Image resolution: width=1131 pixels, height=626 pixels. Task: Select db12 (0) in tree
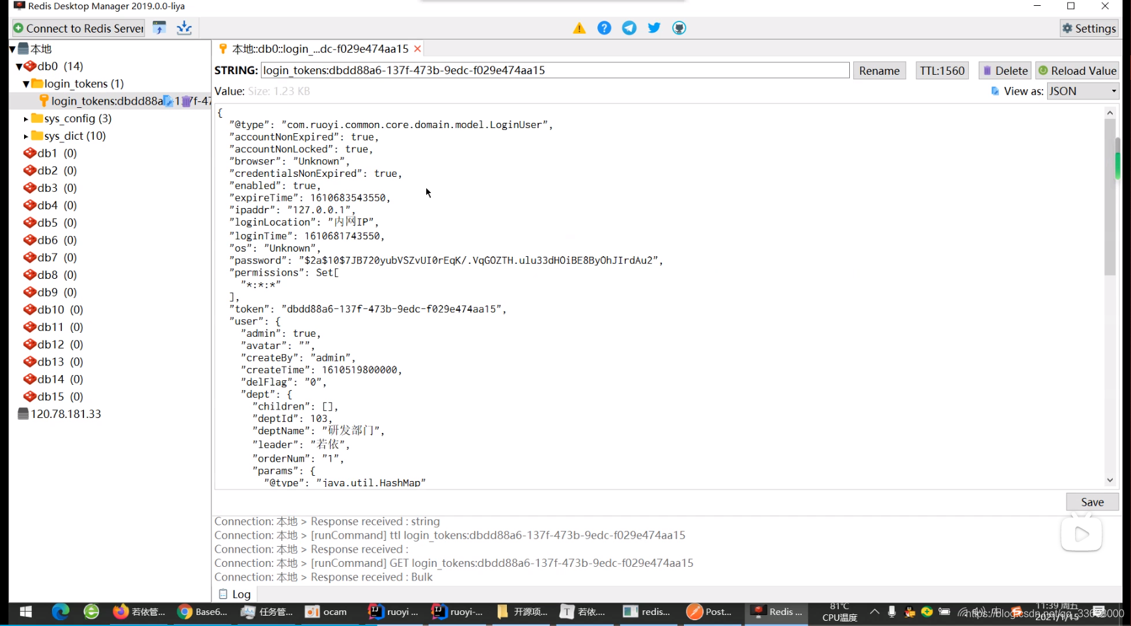click(53, 345)
